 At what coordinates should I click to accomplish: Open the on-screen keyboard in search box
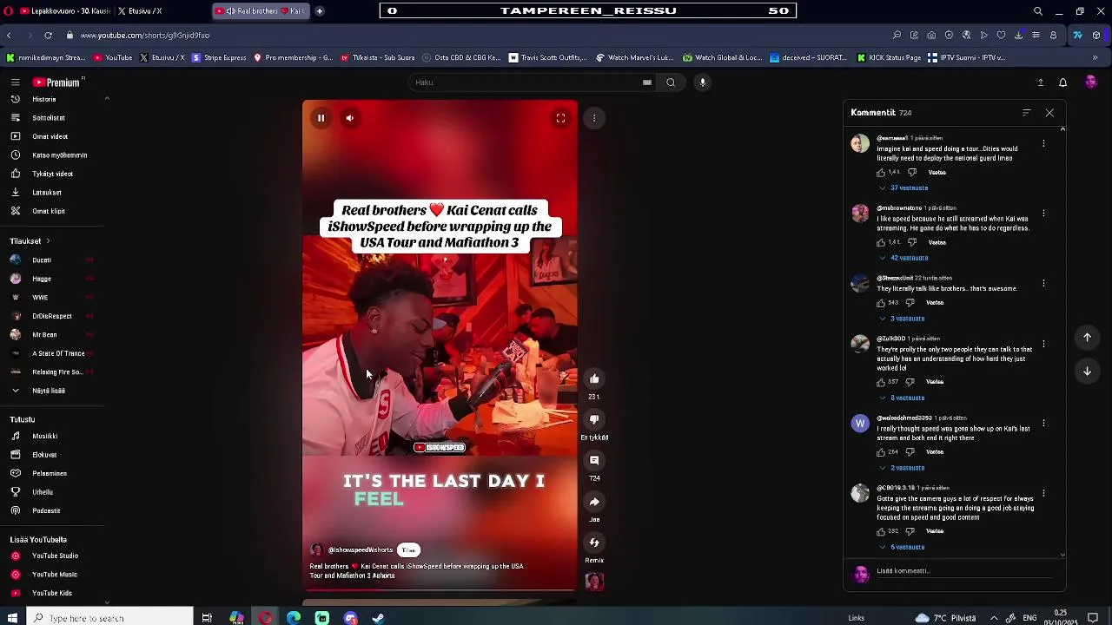click(647, 82)
